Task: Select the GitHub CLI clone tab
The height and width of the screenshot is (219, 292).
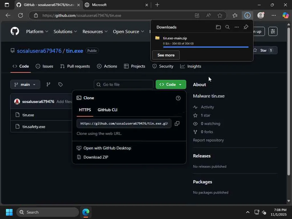Action: pos(108,110)
